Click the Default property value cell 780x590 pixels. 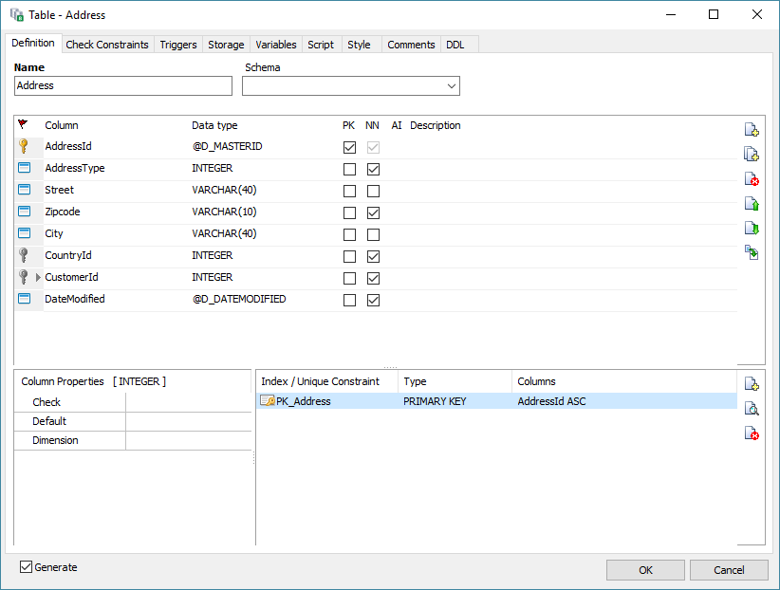pos(189,421)
